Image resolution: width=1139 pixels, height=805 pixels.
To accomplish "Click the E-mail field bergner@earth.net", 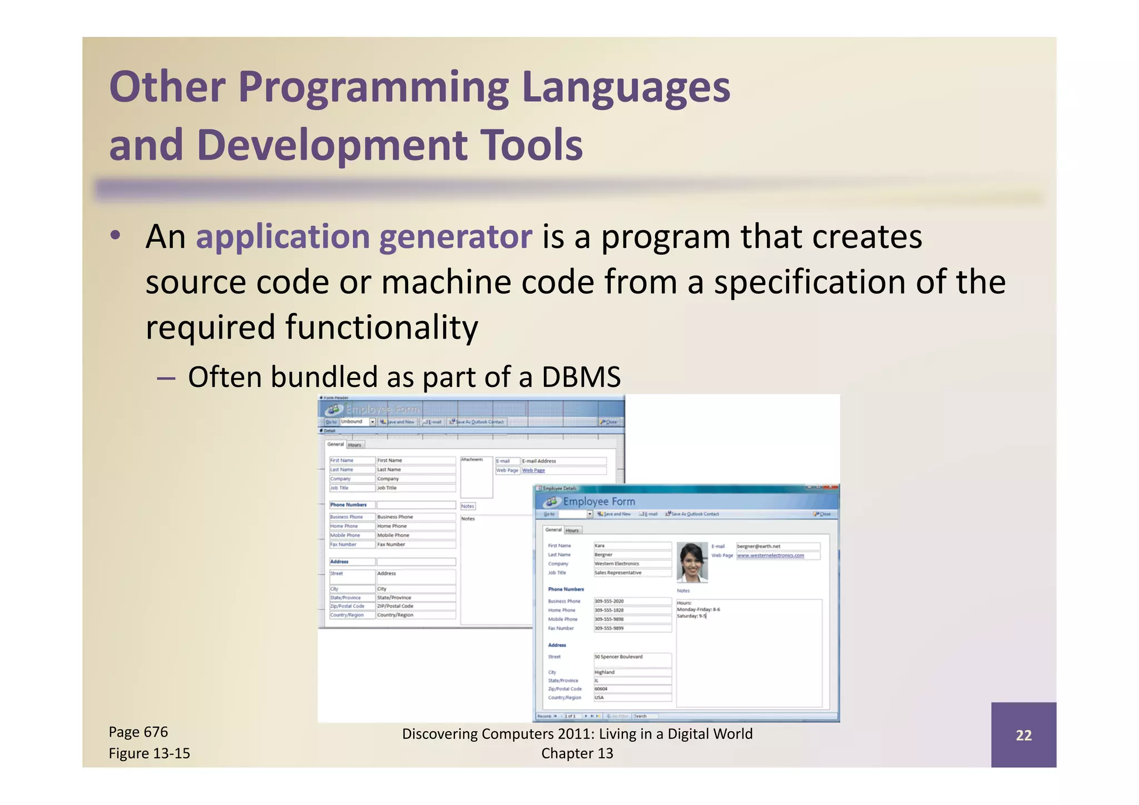I will 778,546.
